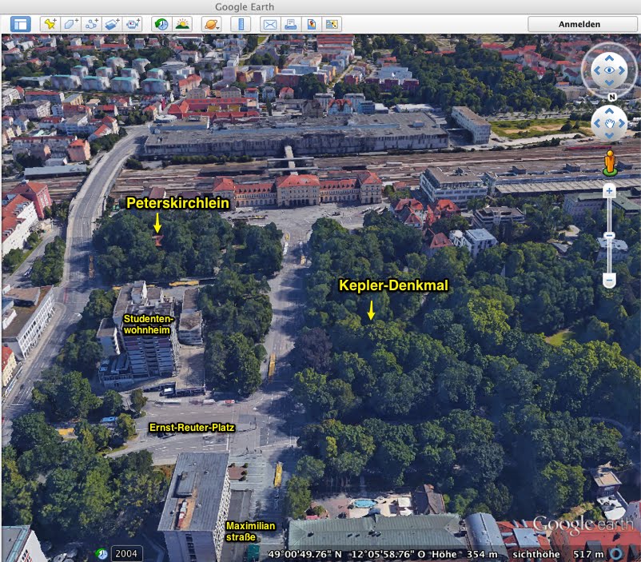Save the image of this view

312,24
